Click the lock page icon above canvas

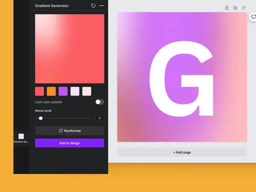tap(227, 8)
